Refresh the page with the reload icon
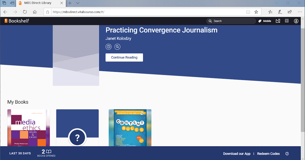 click(24, 12)
